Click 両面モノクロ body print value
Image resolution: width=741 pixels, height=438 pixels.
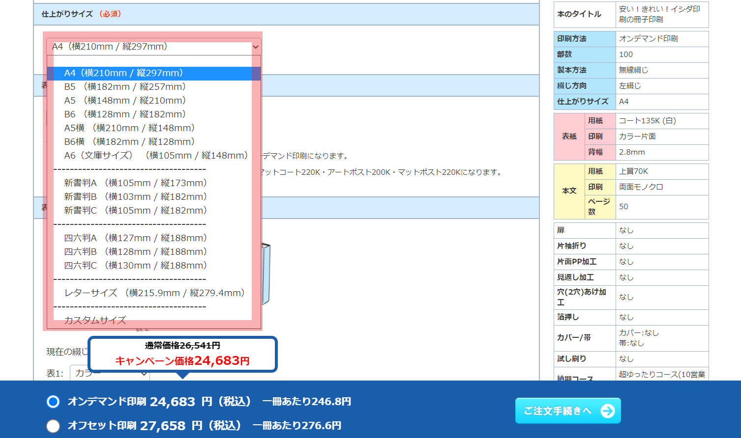click(641, 187)
